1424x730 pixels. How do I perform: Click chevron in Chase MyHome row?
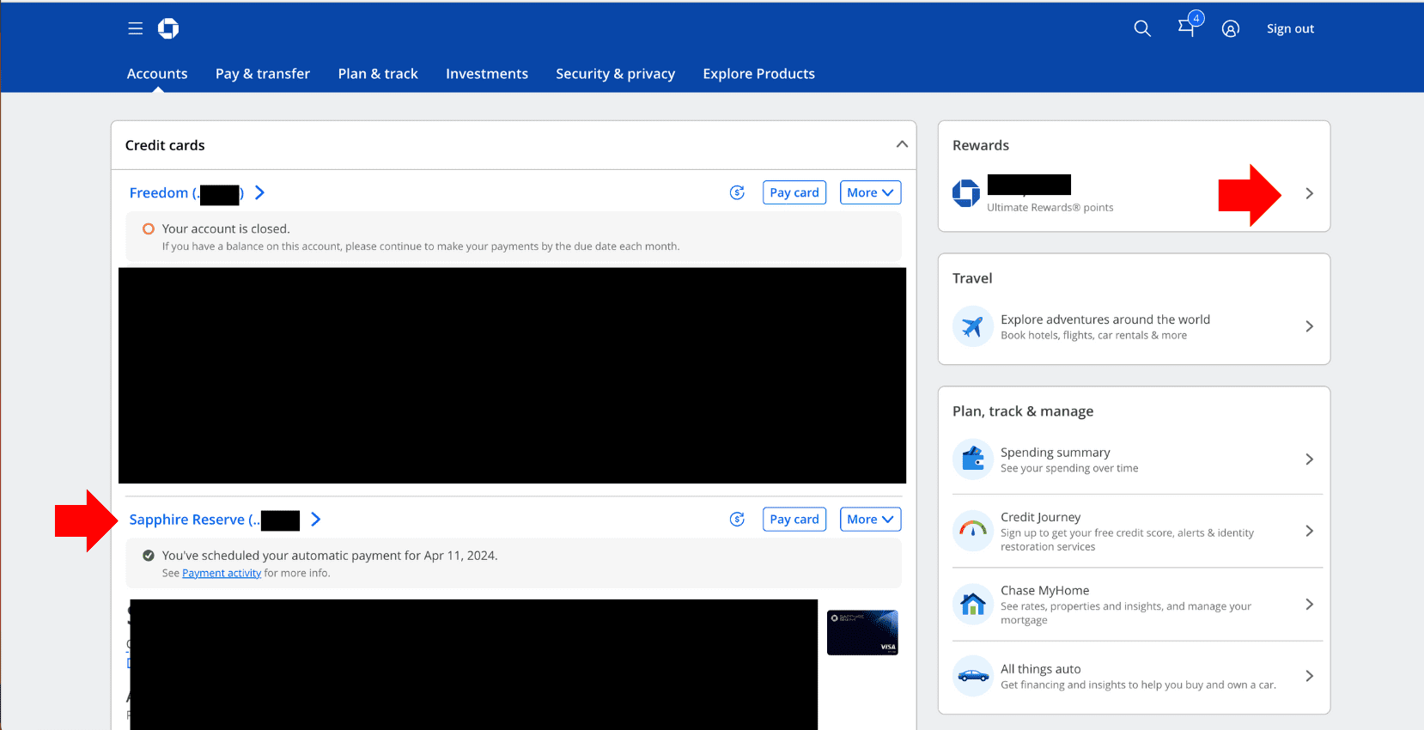tap(1309, 605)
